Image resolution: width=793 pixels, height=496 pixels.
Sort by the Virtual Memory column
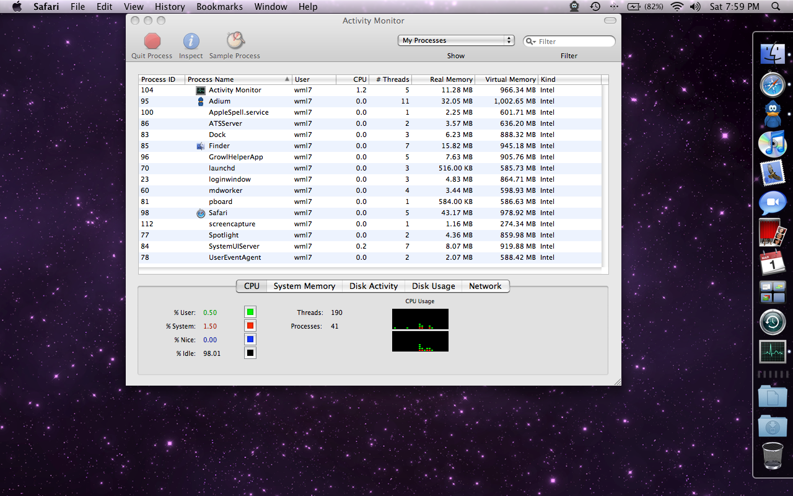507,79
